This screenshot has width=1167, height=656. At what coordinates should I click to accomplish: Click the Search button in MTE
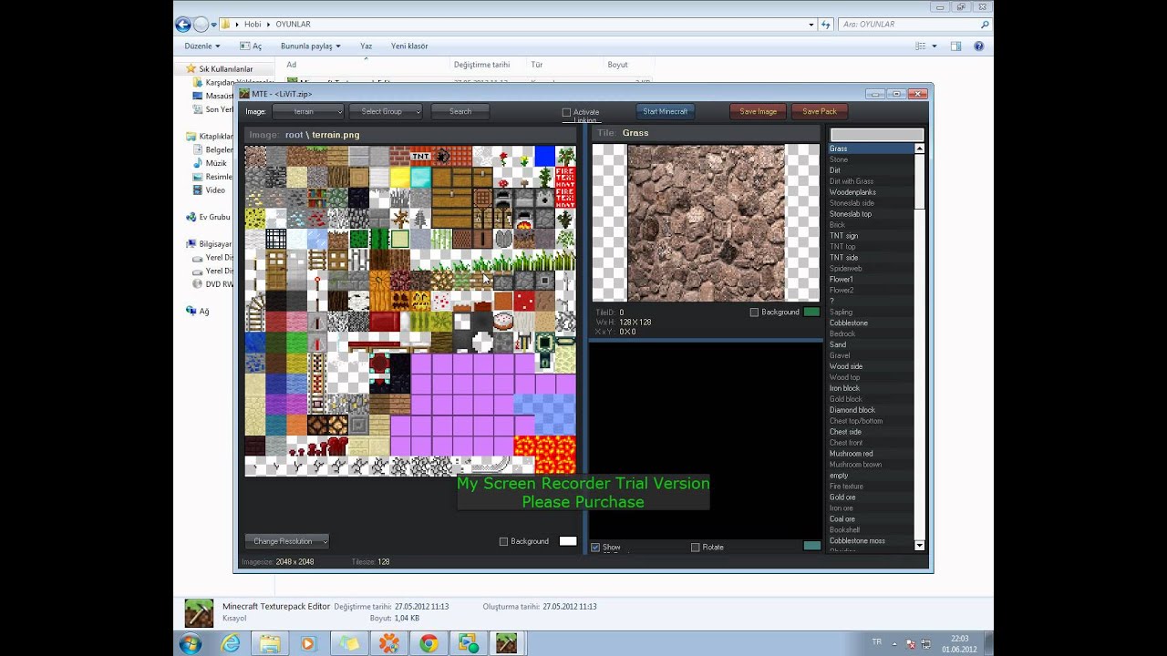pyautogui.click(x=460, y=111)
